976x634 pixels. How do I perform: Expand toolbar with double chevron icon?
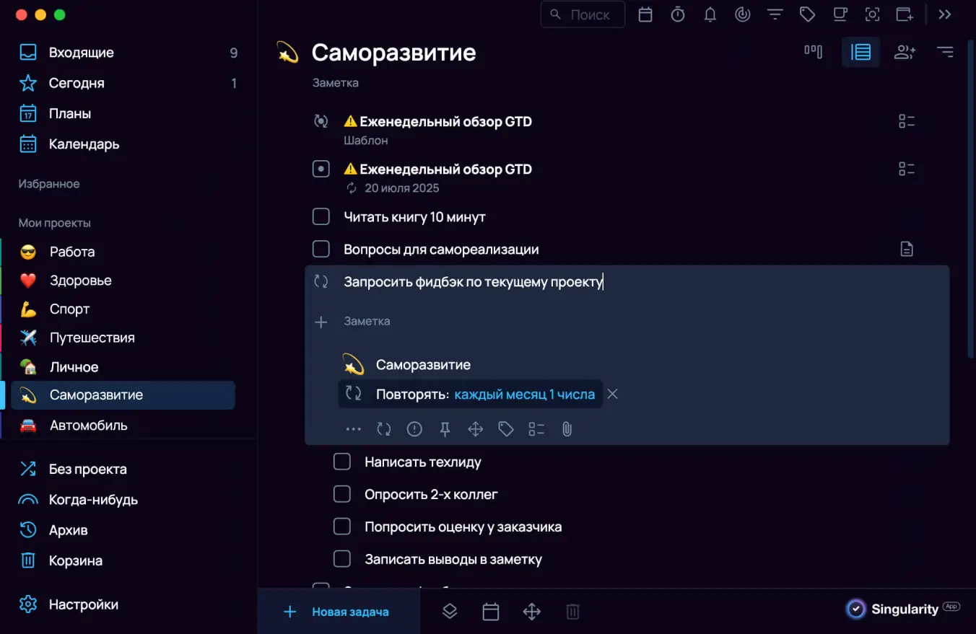[x=945, y=14]
